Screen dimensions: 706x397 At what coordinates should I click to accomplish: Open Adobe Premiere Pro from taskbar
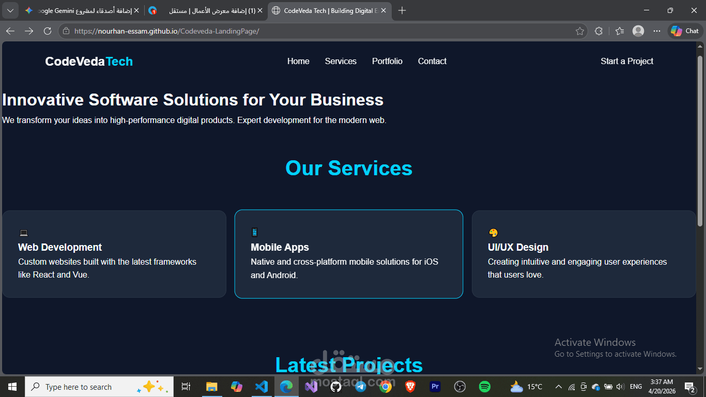(435, 387)
